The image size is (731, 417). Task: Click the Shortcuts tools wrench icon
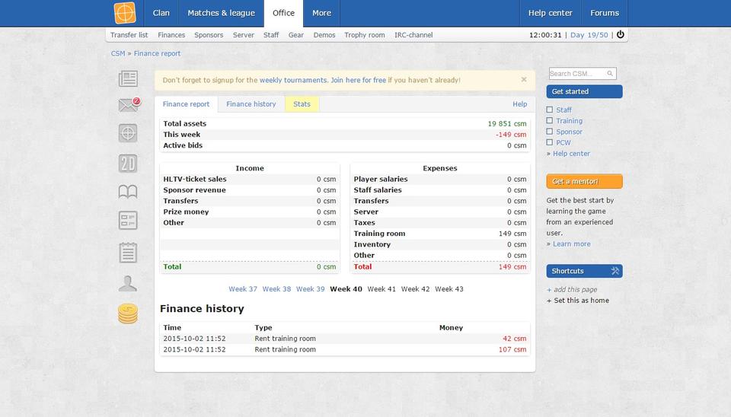615,271
